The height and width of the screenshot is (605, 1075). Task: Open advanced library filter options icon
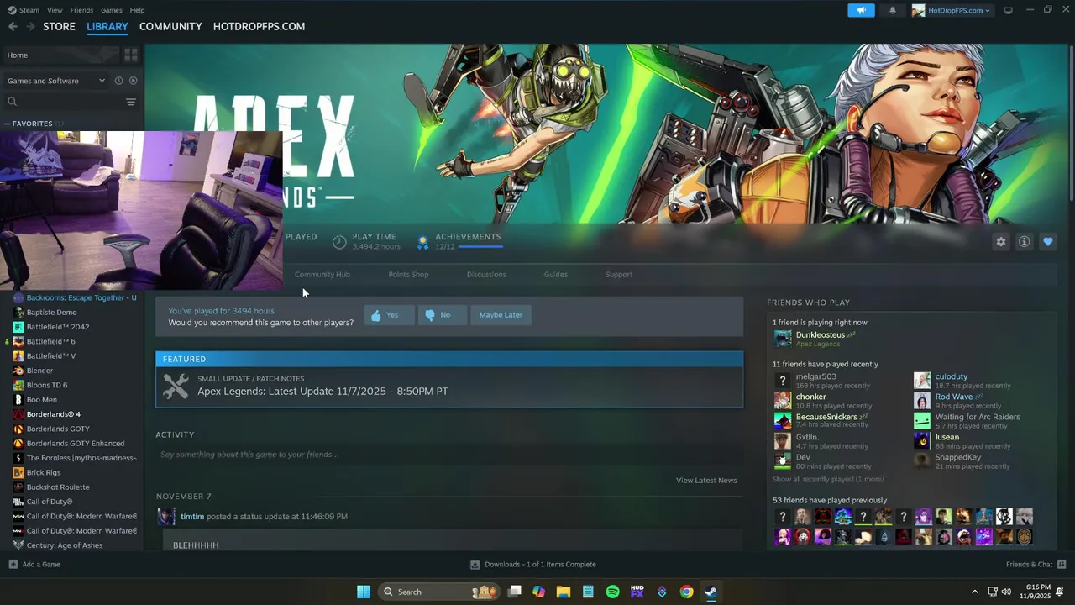coord(131,102)
